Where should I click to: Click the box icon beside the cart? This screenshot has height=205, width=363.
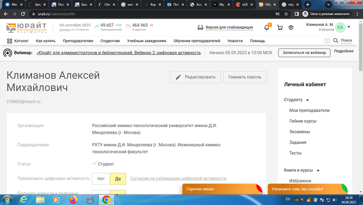(x=291, y=27)
